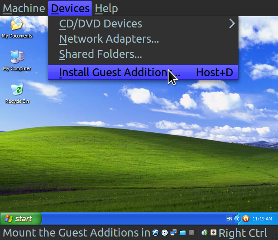Click the Mount the Guest Additions status text
This screenshot has height=240, width=278.
point(76,233)
